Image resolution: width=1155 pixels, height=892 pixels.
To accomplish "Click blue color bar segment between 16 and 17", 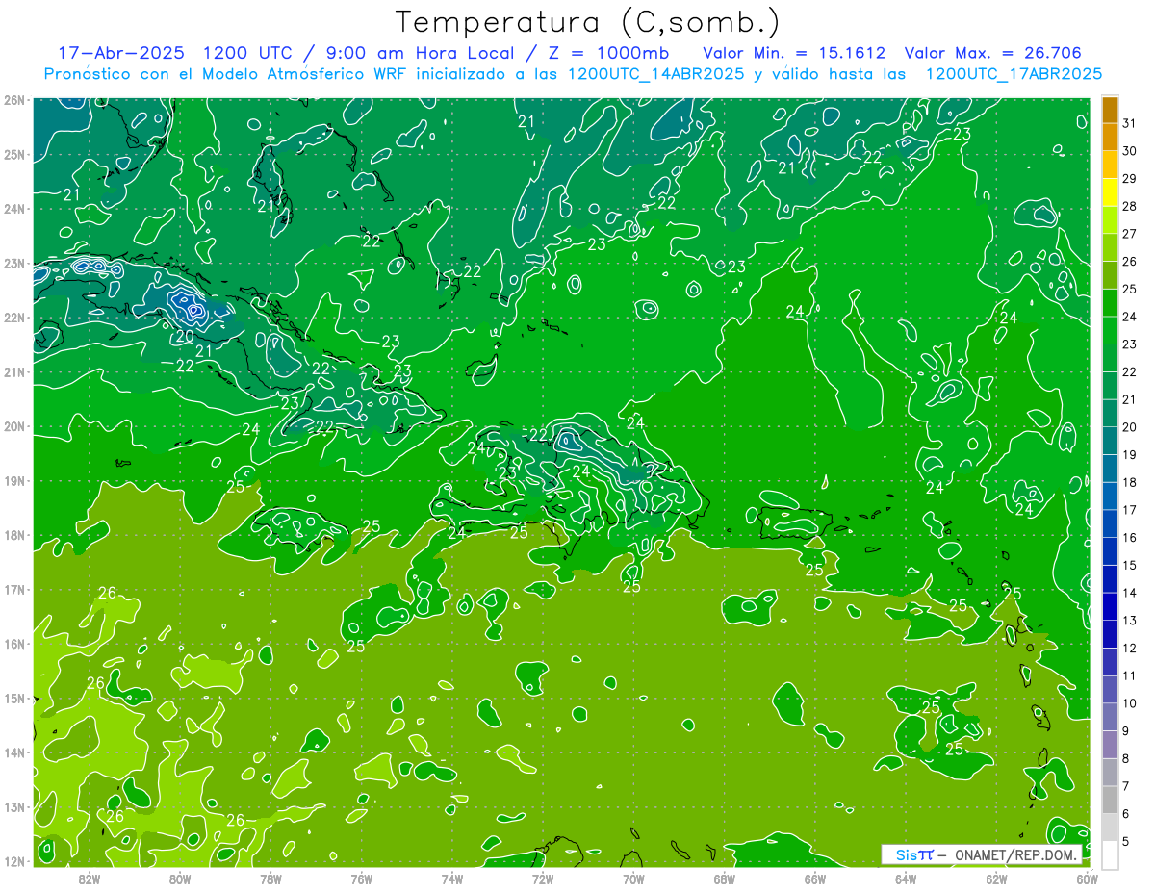I will 1110,523.
